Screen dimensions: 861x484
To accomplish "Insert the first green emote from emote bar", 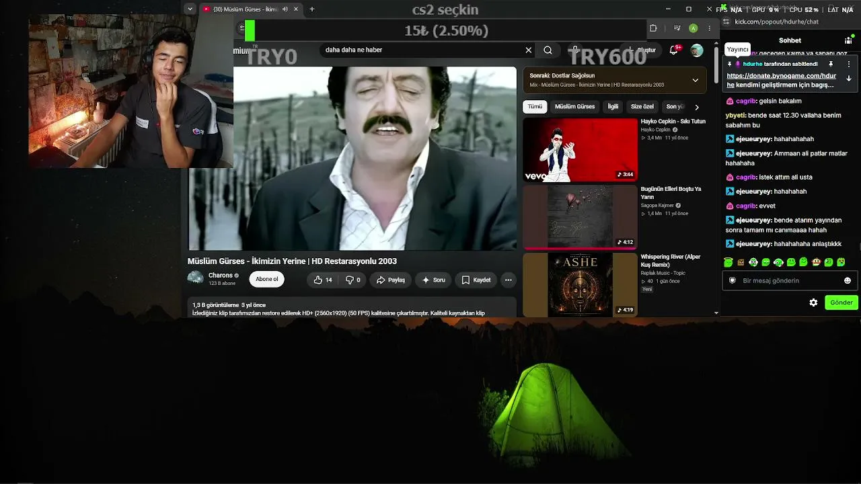I will [x=728, y=262].
